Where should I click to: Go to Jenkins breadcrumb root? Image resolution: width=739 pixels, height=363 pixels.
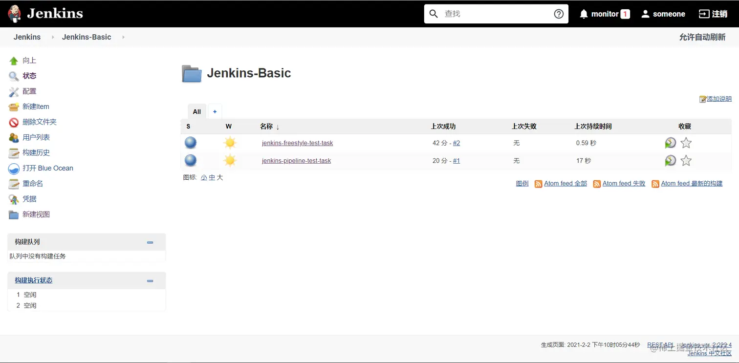point(27,37)
